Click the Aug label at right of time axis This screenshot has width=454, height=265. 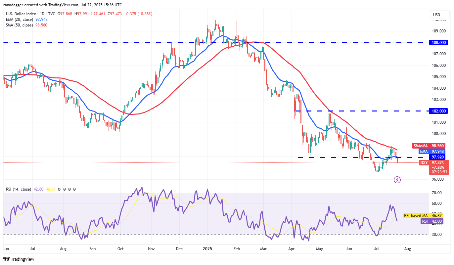click(x=407, y=248)
